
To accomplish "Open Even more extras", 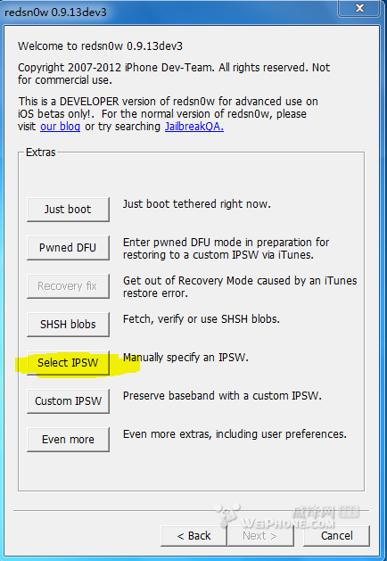I will 68,439.
